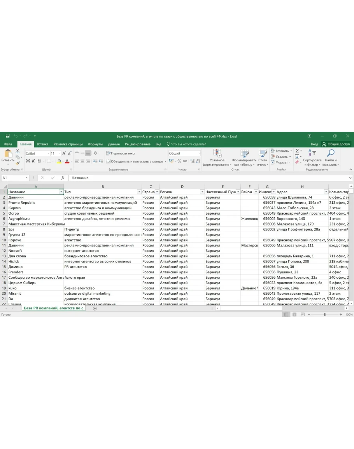Open Условное форматирование button
This screenshot has height=449, width=354.
tap(217, 158)
